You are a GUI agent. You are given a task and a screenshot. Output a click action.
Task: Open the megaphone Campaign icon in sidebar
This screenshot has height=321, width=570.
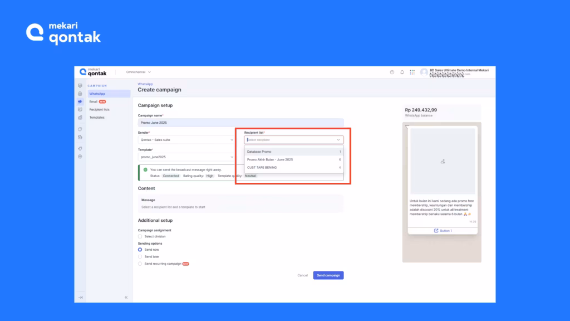click(x=80, y=101)
